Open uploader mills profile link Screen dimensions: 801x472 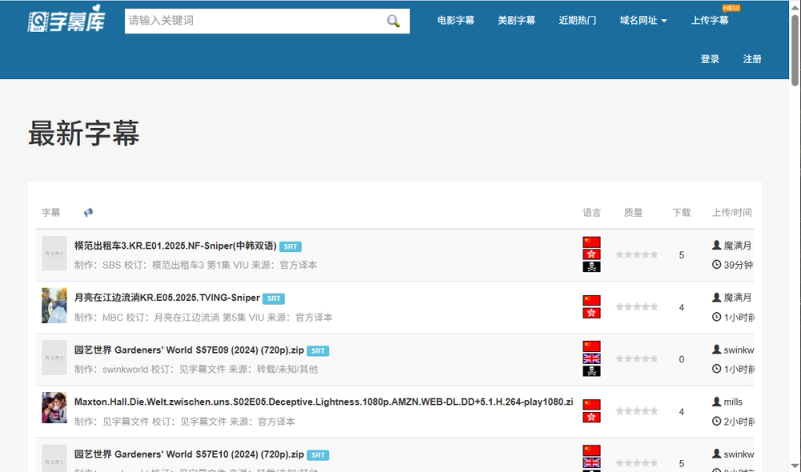(733, 402)
